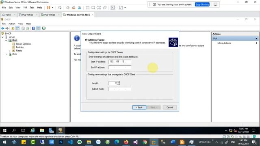Open Photoshop from host taskbar

tap(61, 142)
